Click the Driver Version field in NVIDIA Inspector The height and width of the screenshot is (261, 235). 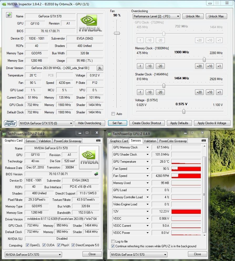[x=60, y=68]
